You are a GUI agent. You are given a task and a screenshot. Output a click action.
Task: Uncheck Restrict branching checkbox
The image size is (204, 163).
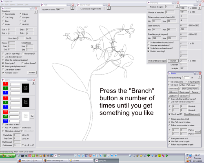[x=157, y=51]
